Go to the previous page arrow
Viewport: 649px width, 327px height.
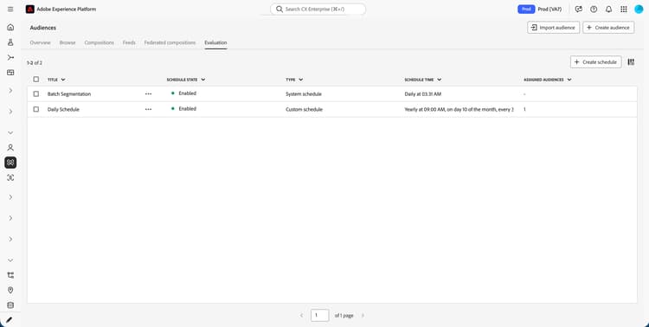coord(301,316)
